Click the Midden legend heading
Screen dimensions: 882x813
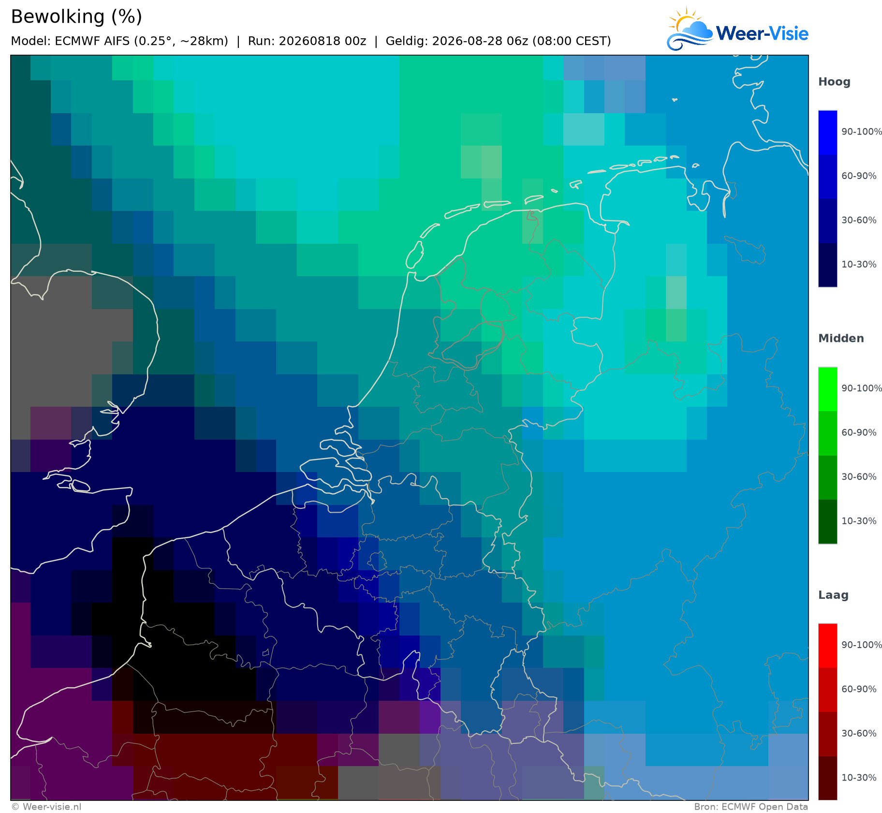point(841,339)
